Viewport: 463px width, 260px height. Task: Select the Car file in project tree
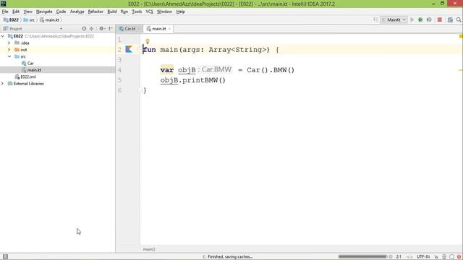[58, 63]
